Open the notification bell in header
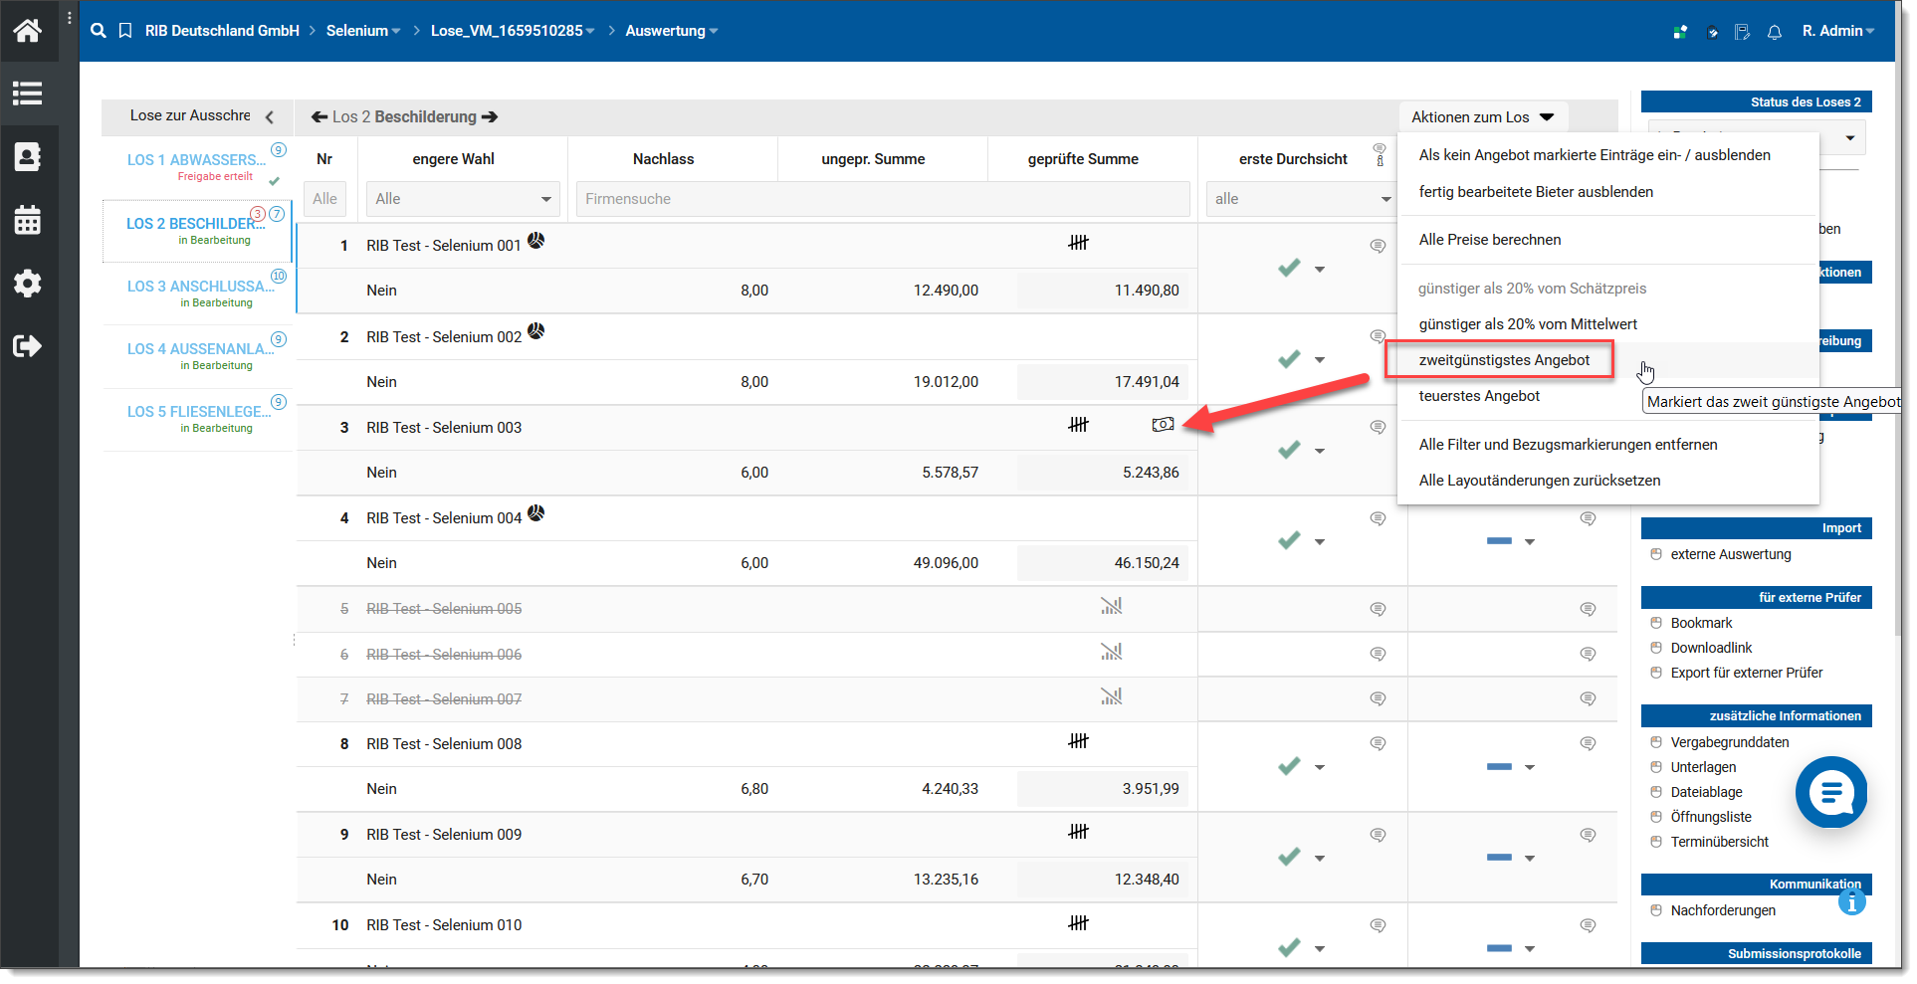The image size is (1917, 984). pyautogui.click(x=1774, y=32)
